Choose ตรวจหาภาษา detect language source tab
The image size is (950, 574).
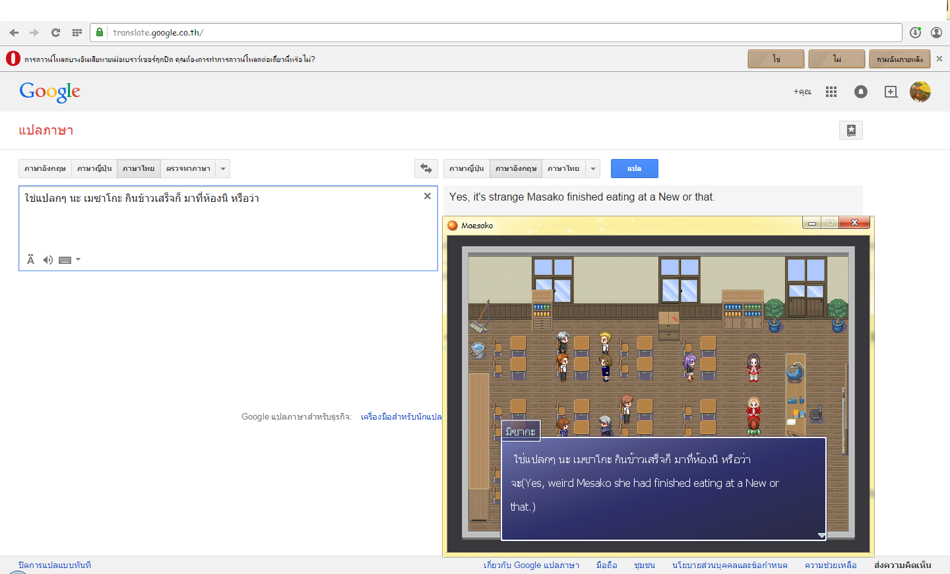point(188,168)
